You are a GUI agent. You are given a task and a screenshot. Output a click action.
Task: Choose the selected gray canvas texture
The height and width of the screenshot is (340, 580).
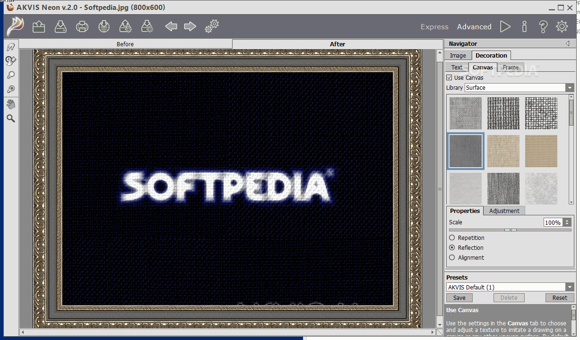click(466, 151)
